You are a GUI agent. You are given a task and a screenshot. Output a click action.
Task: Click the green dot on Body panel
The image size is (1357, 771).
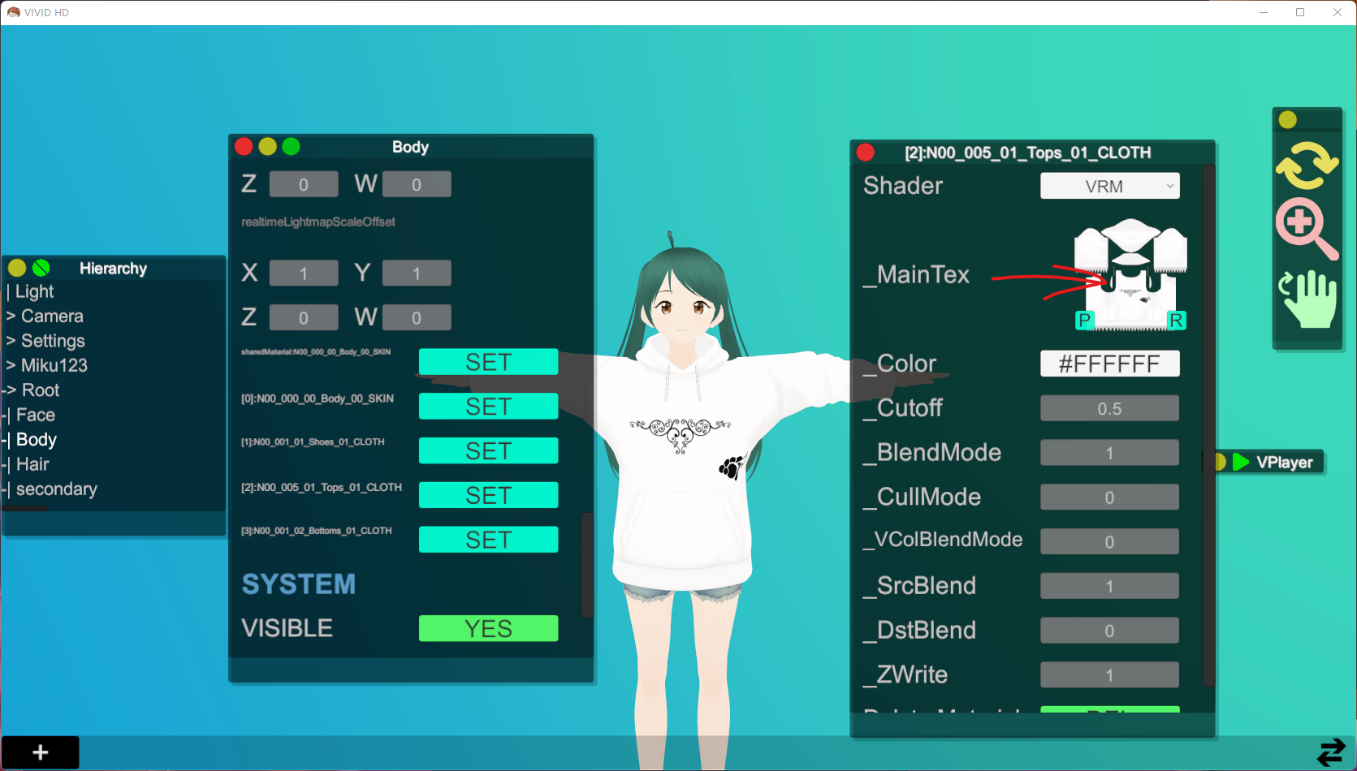[x=291, y=146]
